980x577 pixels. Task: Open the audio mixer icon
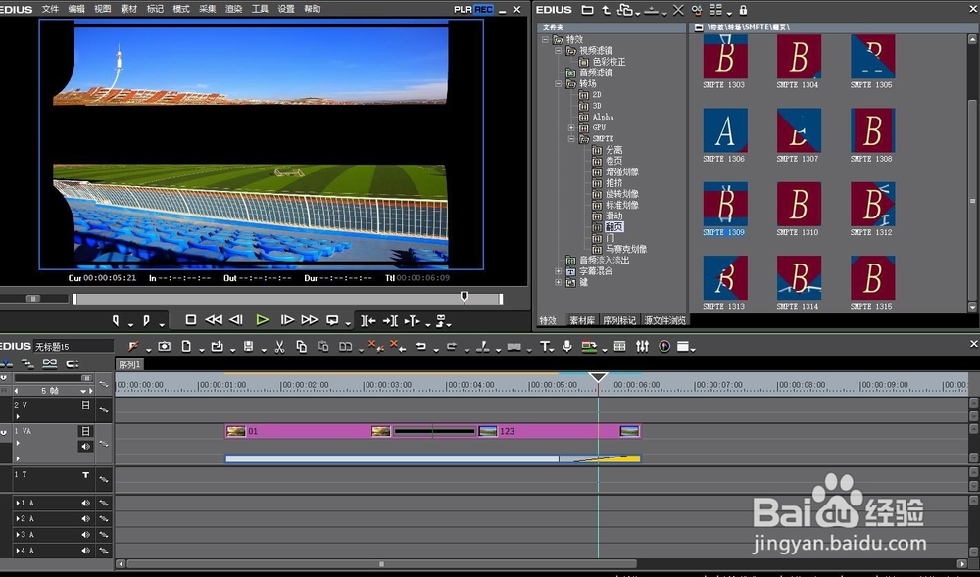click(x=642, y=346)
